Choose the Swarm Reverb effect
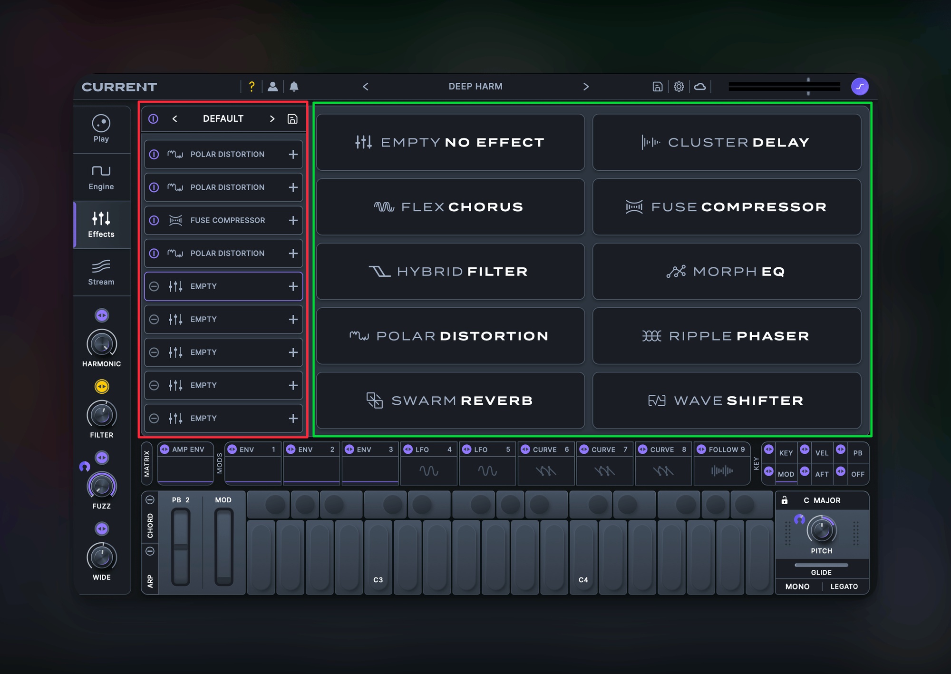This screenshot has height=674, width=951. pos(450,400)
